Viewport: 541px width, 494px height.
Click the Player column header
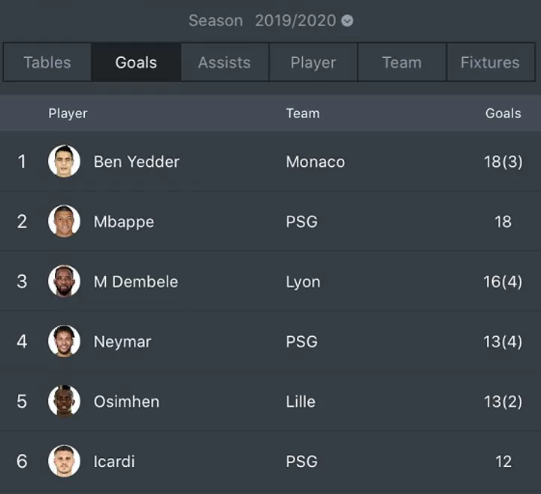68,114
